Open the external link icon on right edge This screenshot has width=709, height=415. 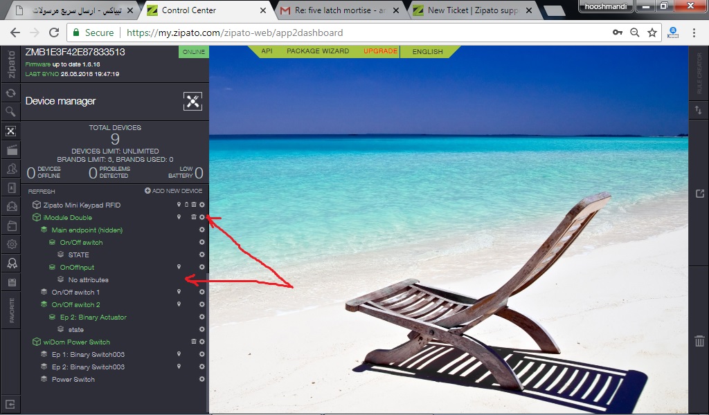(699, 194)
